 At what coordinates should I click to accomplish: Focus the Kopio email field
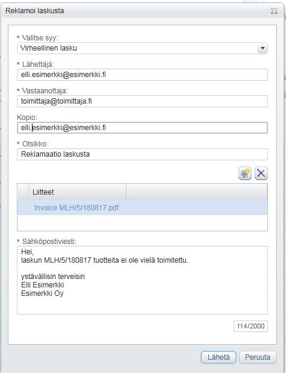click(142, 128)
